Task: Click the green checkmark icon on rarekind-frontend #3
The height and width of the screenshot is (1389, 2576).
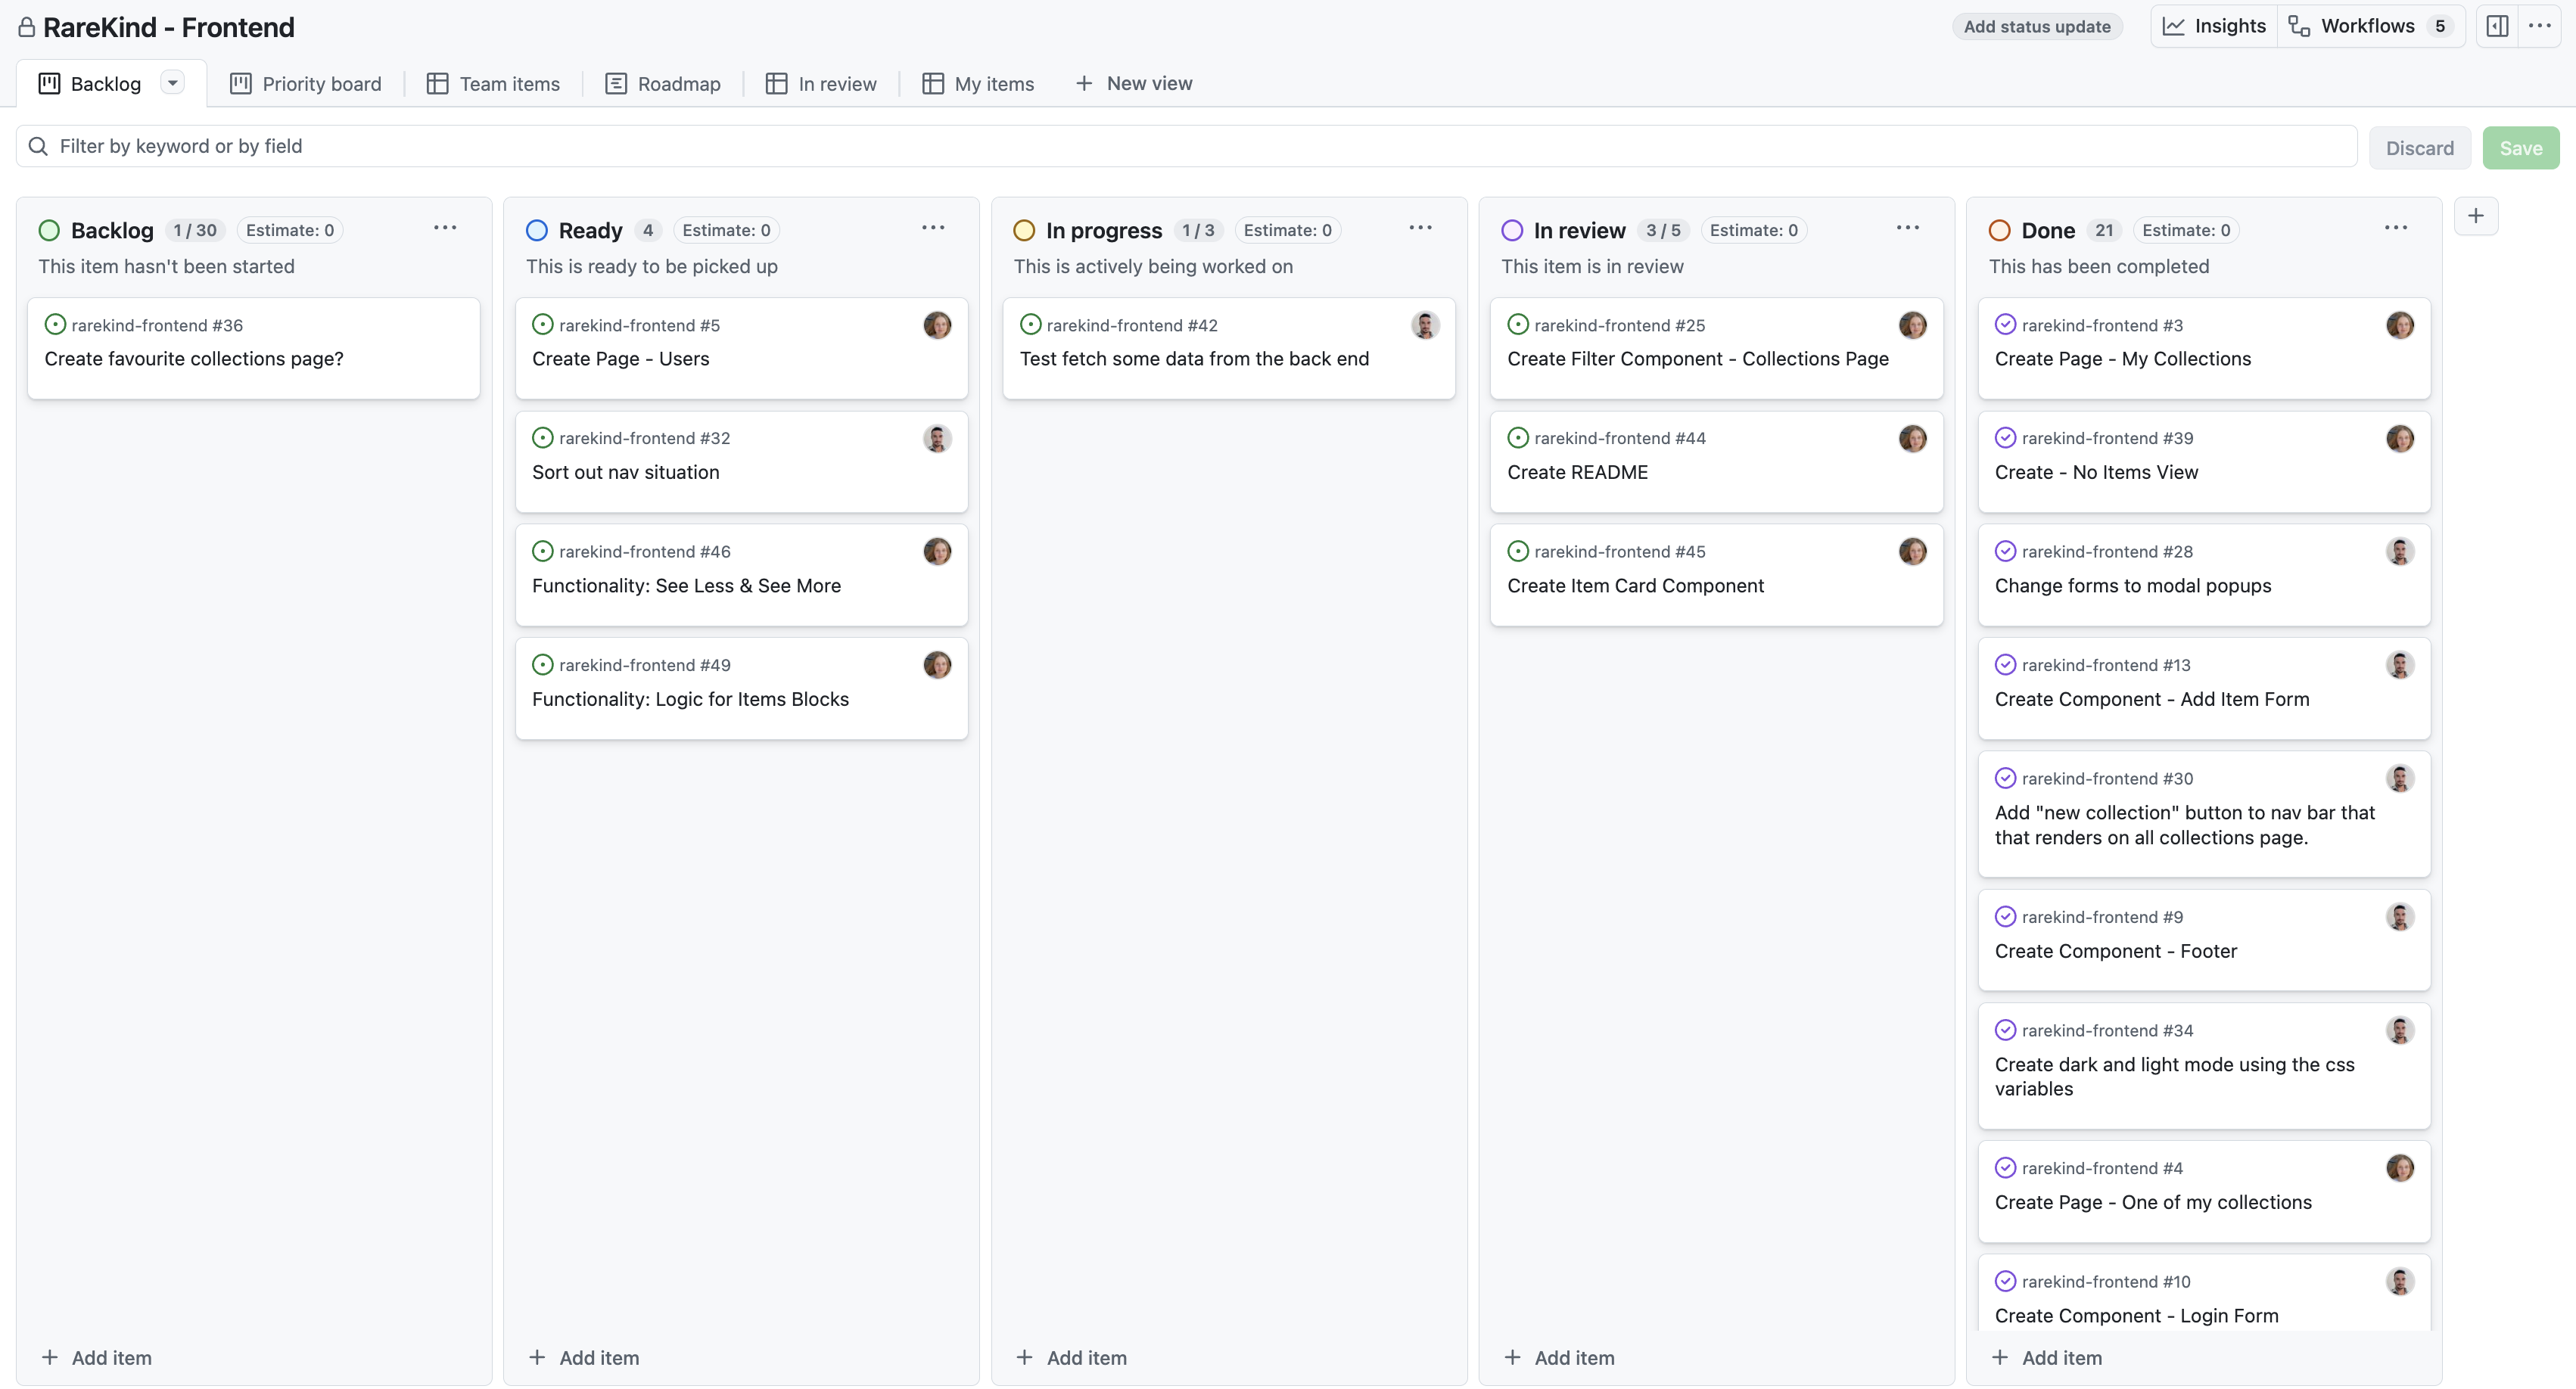Action: point(2007,324)
